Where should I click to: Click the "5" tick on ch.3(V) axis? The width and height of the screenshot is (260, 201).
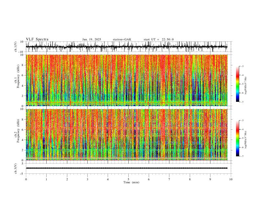pos(23,164)
